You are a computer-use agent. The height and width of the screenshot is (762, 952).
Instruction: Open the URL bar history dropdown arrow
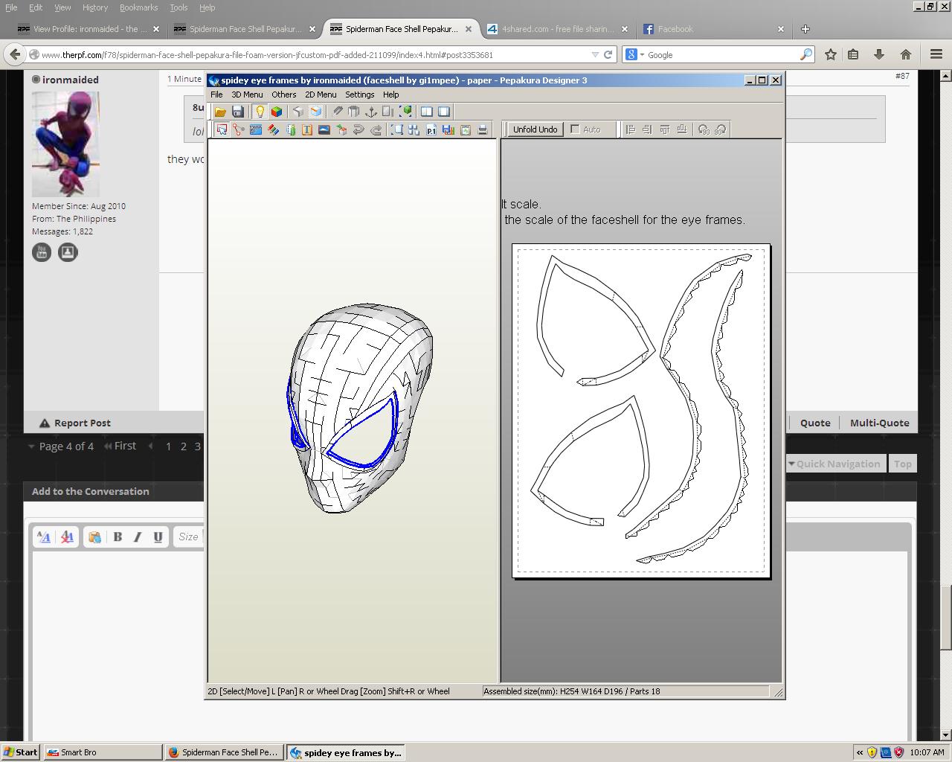[x=594, y=54]
